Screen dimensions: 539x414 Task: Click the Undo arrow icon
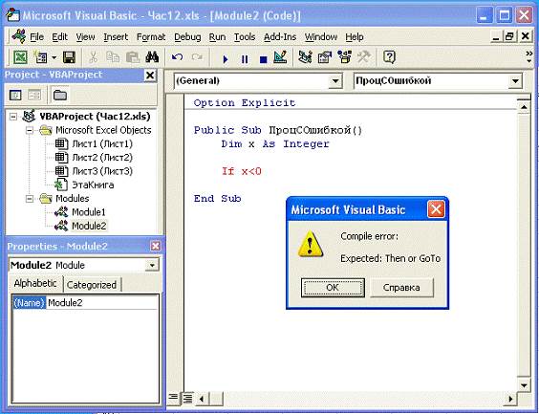[x=177, y=57]
